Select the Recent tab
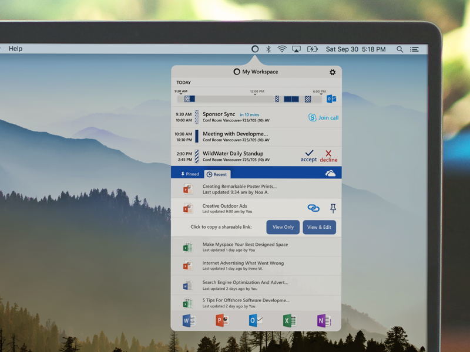 (x=217, y=174)
